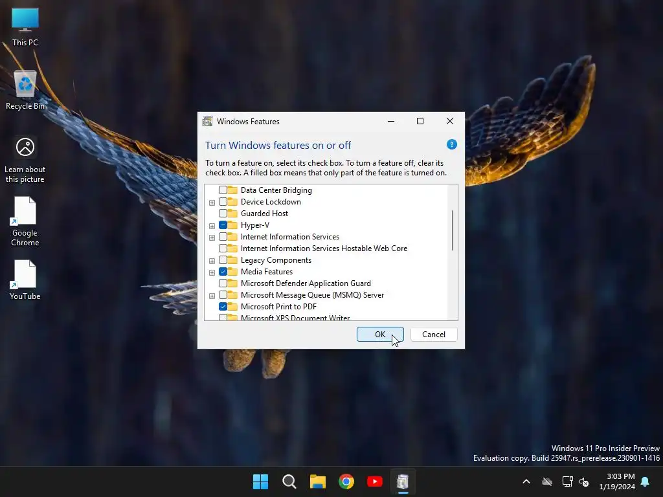Enable the Legacy Components checkbox

coord(223,260)
